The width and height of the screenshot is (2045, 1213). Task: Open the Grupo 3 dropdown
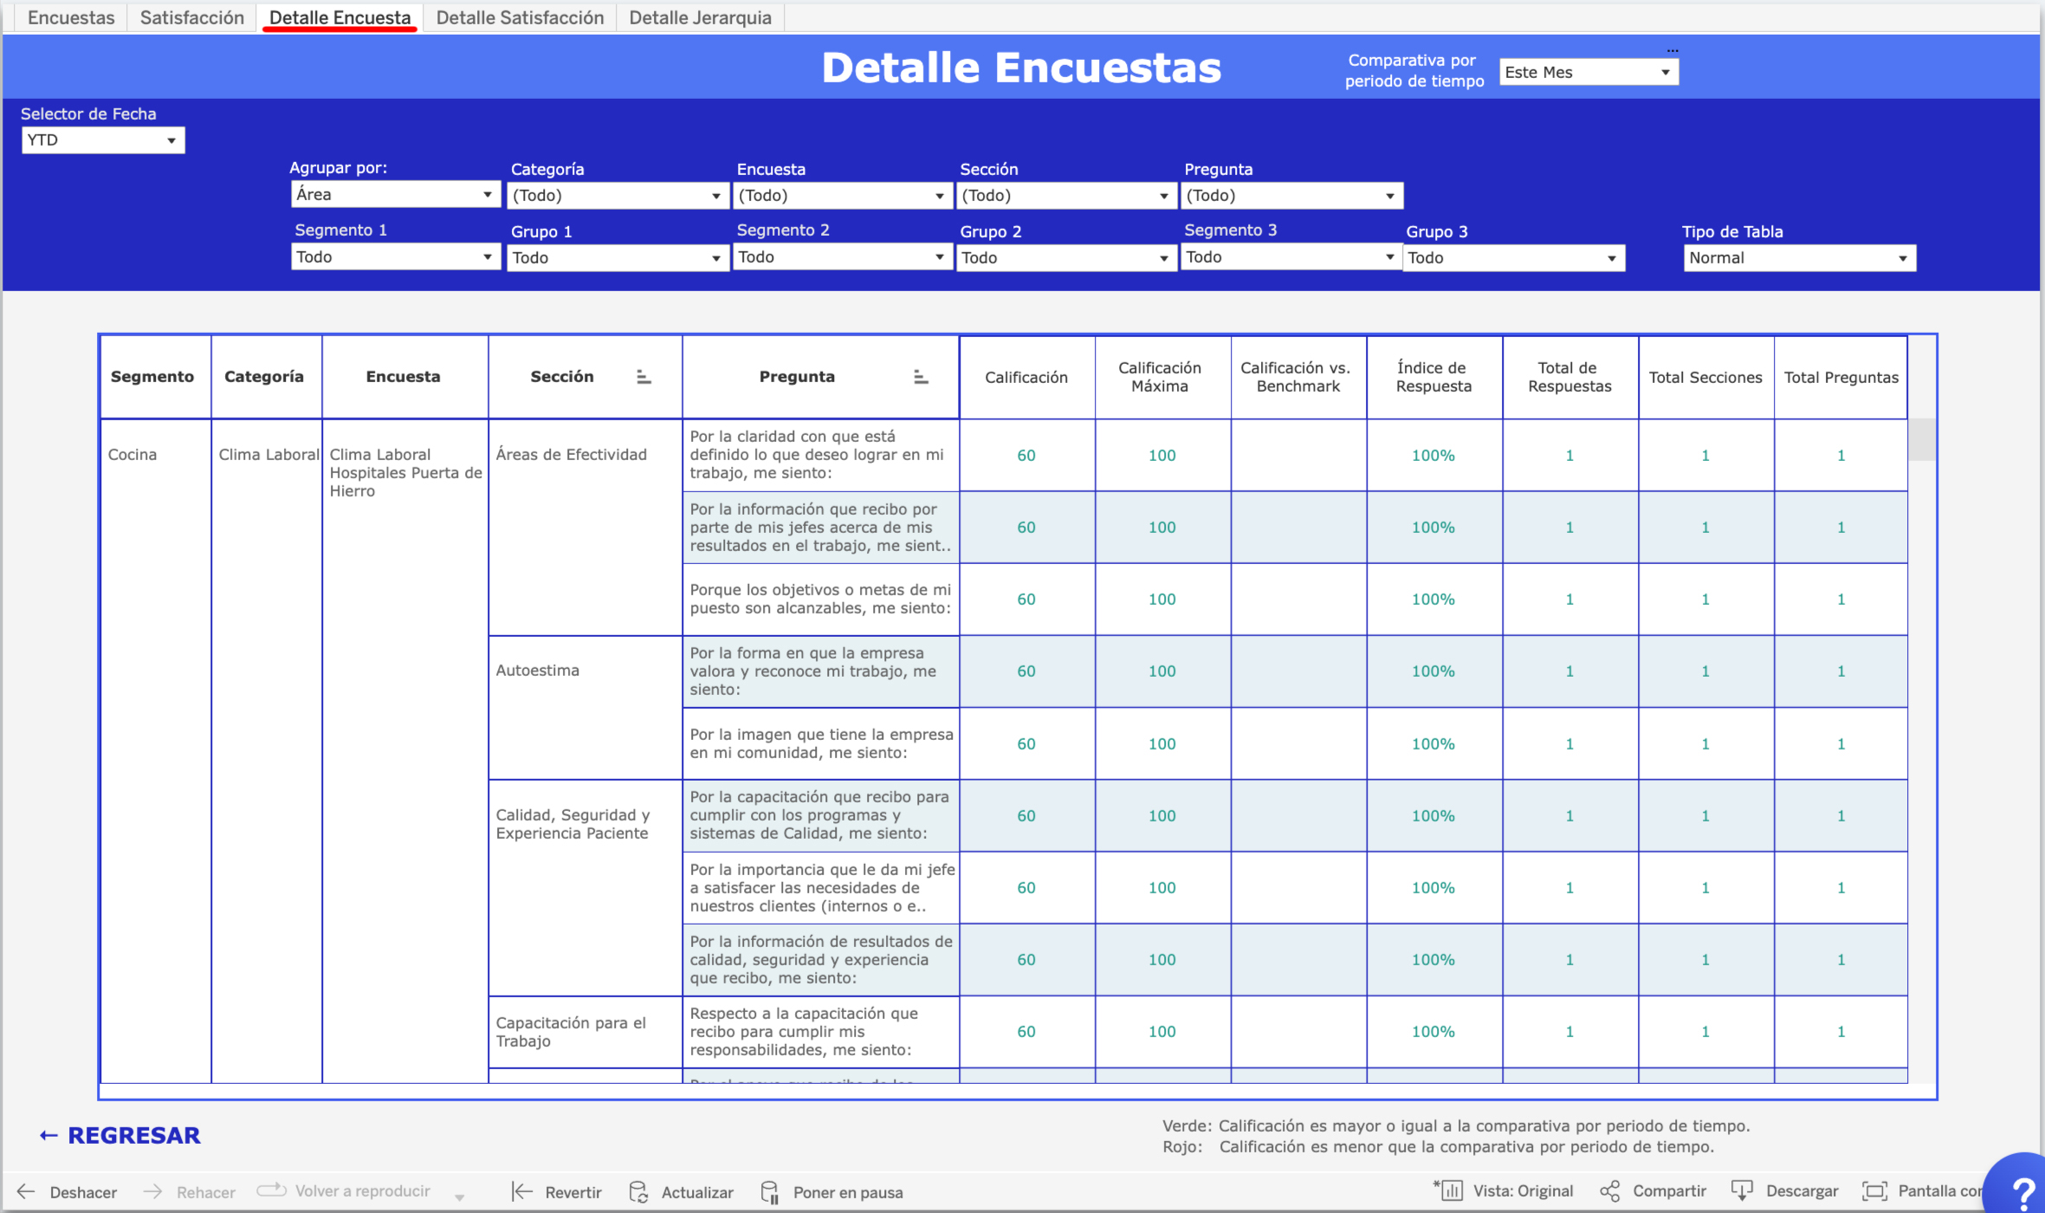coord(1513,257)
